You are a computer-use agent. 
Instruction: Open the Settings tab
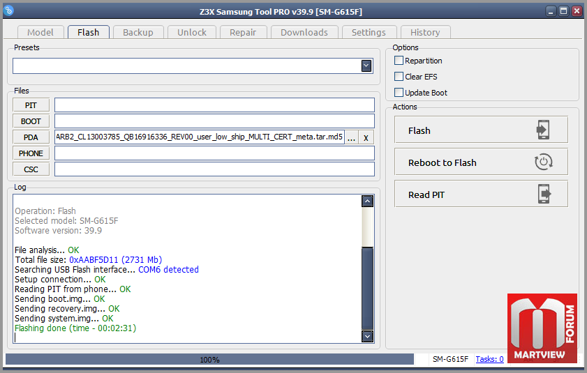tap(369, 32)
